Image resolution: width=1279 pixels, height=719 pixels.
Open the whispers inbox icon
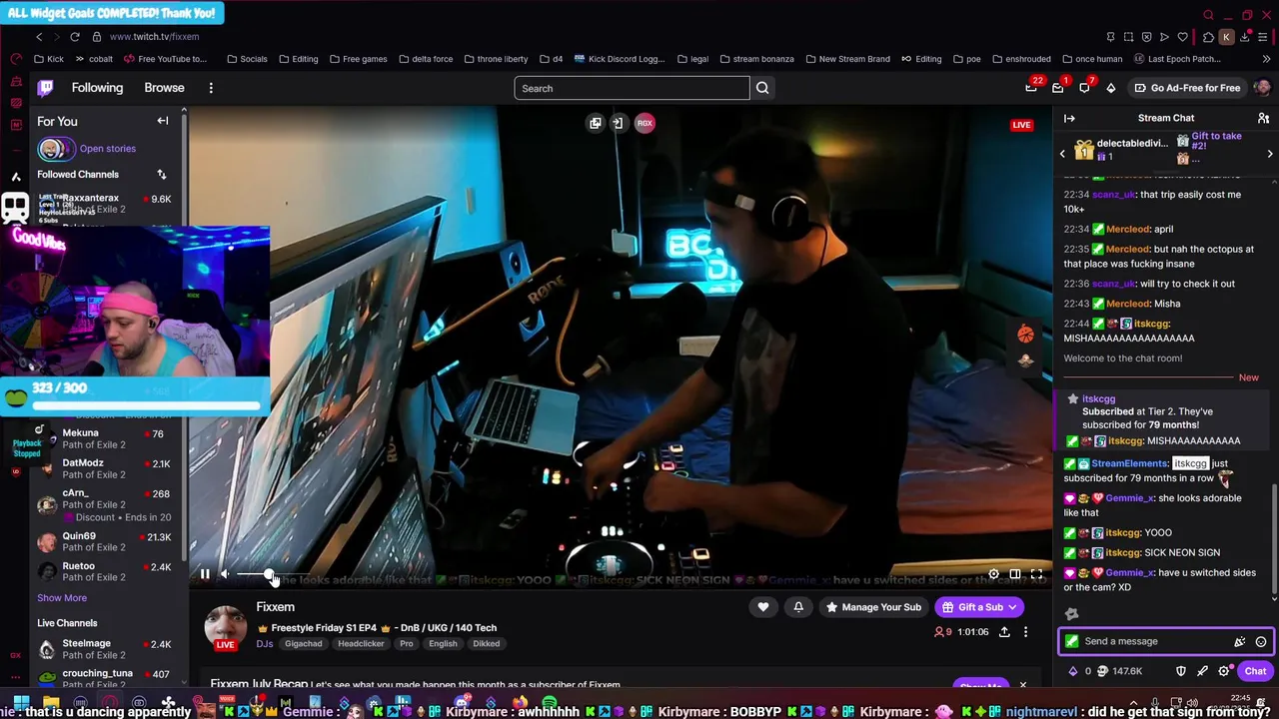pos(1057,88)
